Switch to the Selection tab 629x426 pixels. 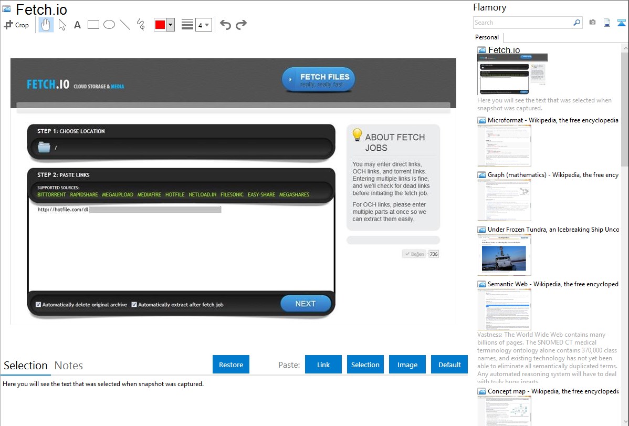[26, 366]
